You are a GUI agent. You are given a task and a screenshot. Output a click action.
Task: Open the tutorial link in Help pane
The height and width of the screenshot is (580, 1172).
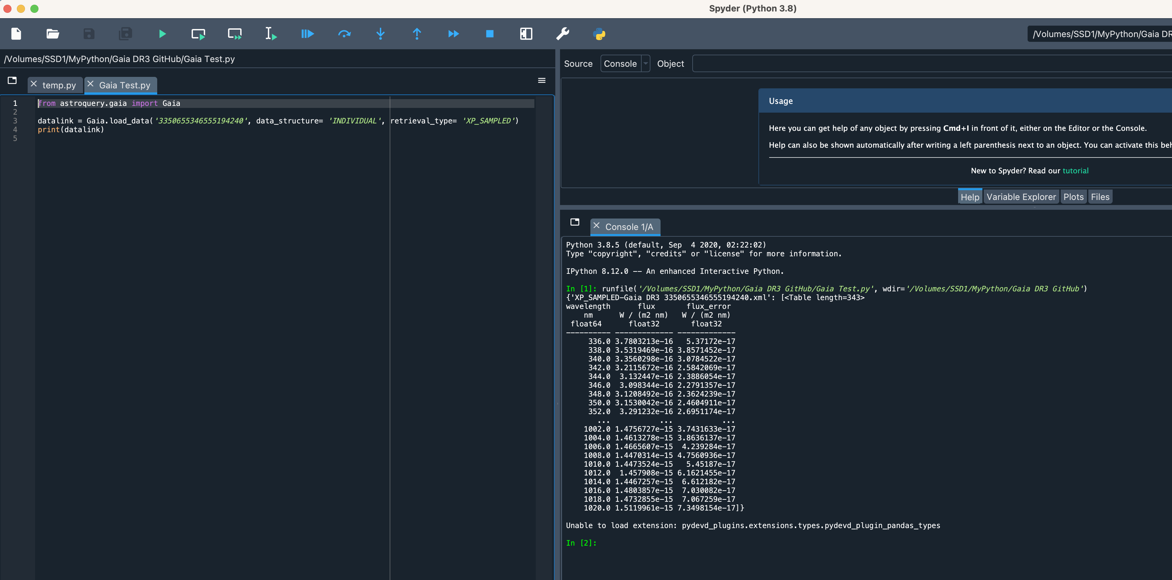[1075, 171]
